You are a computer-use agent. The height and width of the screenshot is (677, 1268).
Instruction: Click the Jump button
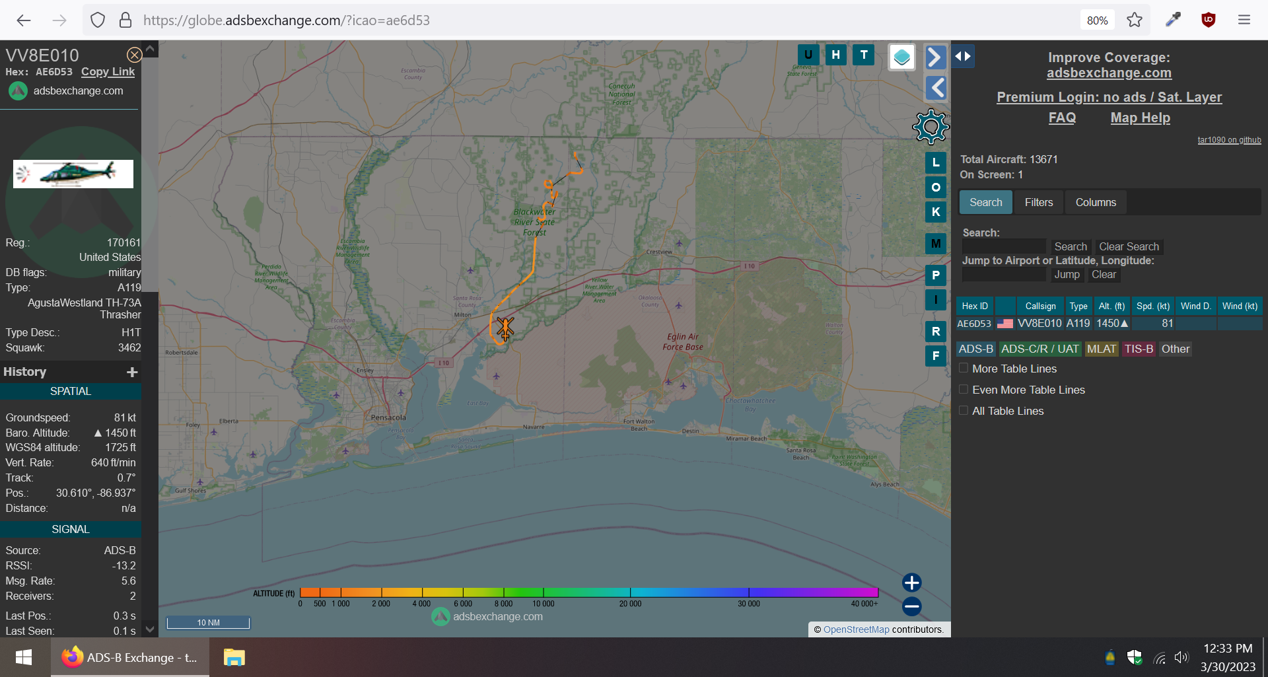click(x=1067, y=275)
